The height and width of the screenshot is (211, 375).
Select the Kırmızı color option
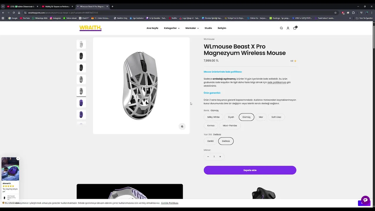pyautogui.click(x=211, y=126)
